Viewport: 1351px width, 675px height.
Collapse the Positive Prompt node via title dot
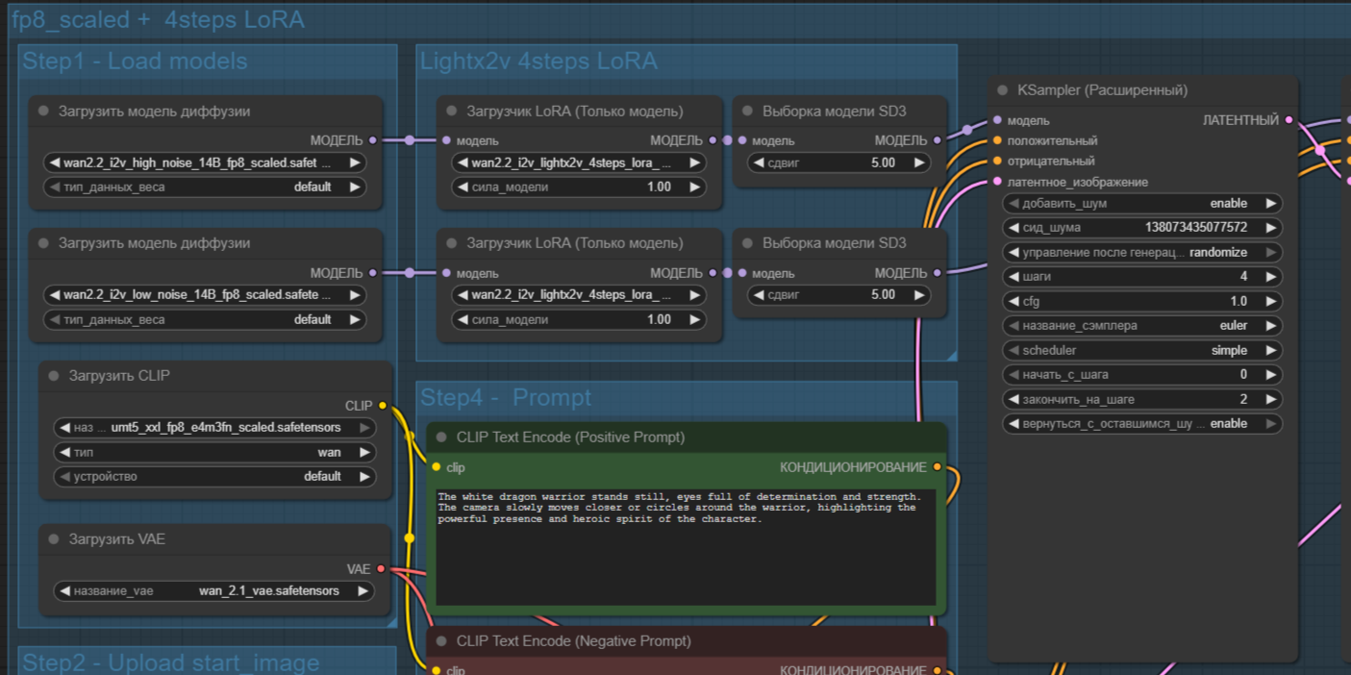tap(441, 437)
